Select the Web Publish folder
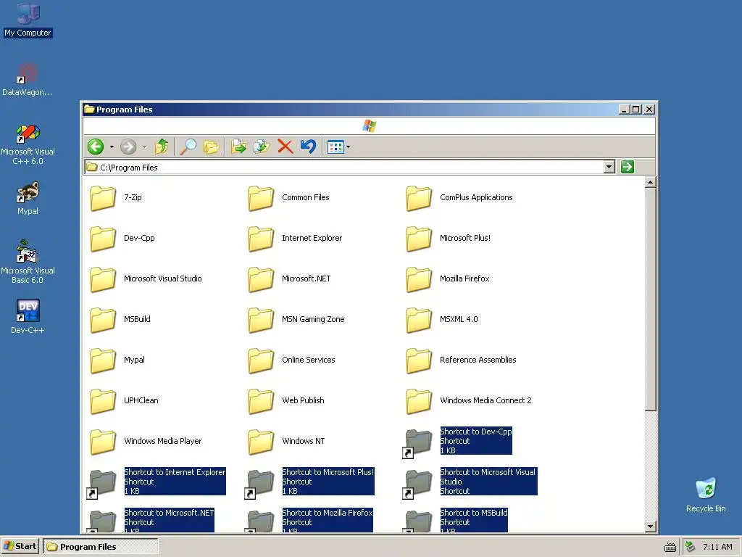The width and height of the screenshot is (742, 557). pyautogui.click(x=286, y=400)
